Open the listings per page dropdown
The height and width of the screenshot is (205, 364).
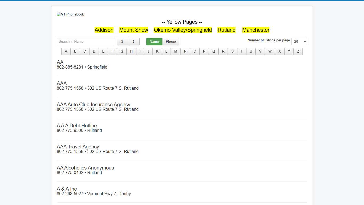(299, 42)
